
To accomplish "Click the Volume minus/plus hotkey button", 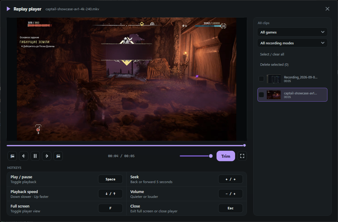I will [231, 194].
